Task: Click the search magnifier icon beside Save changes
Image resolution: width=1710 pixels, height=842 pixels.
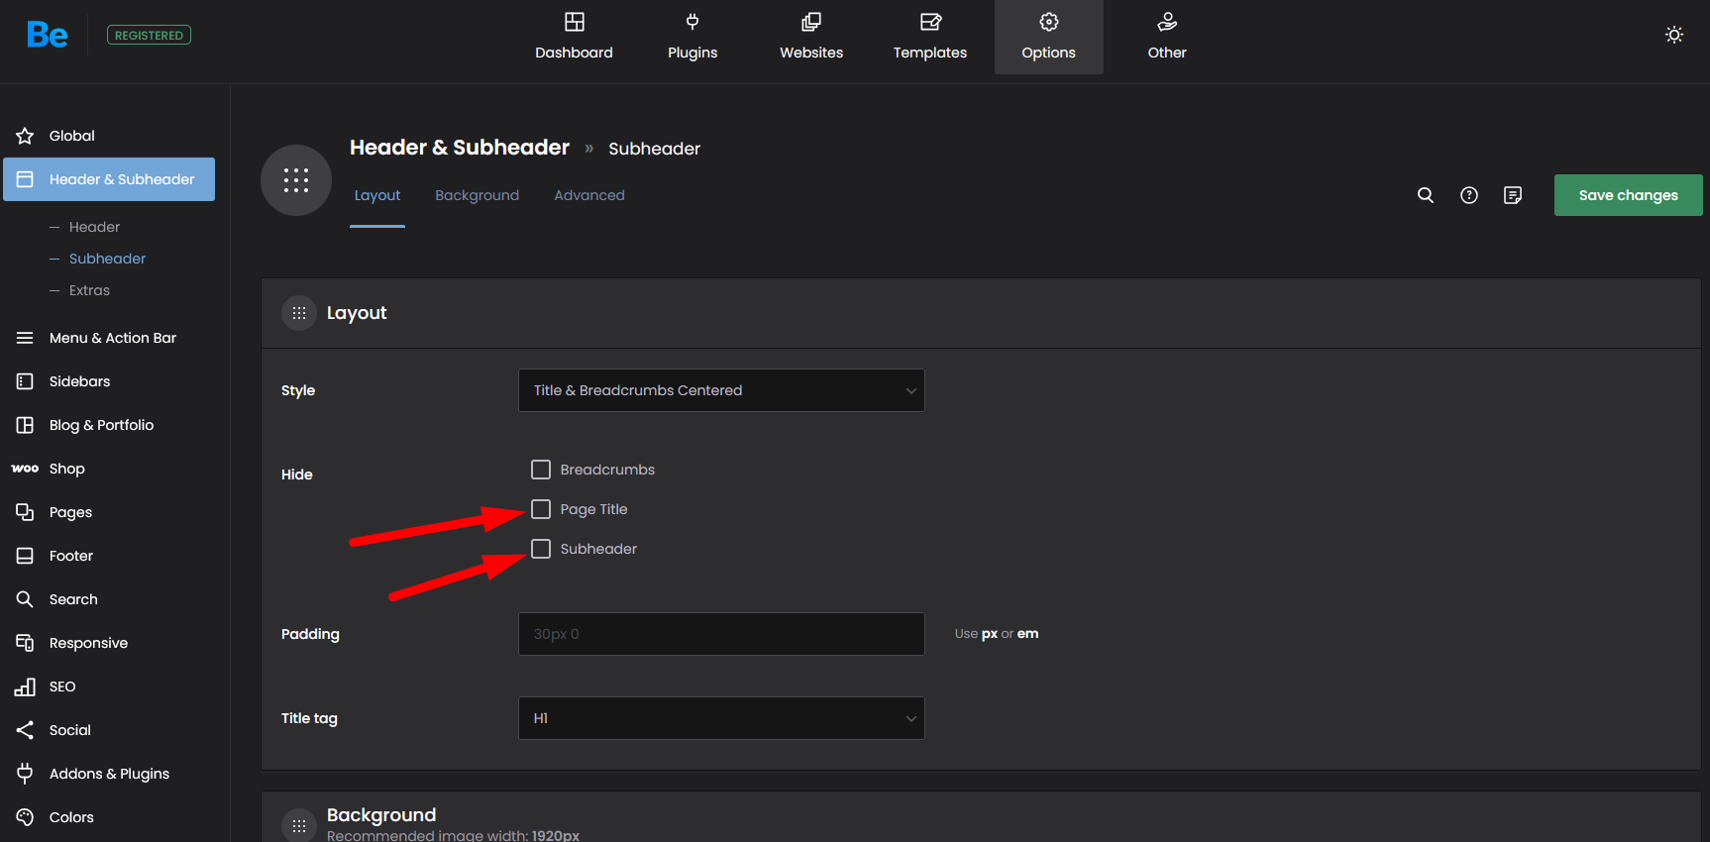Action: tap(1425, 195)
